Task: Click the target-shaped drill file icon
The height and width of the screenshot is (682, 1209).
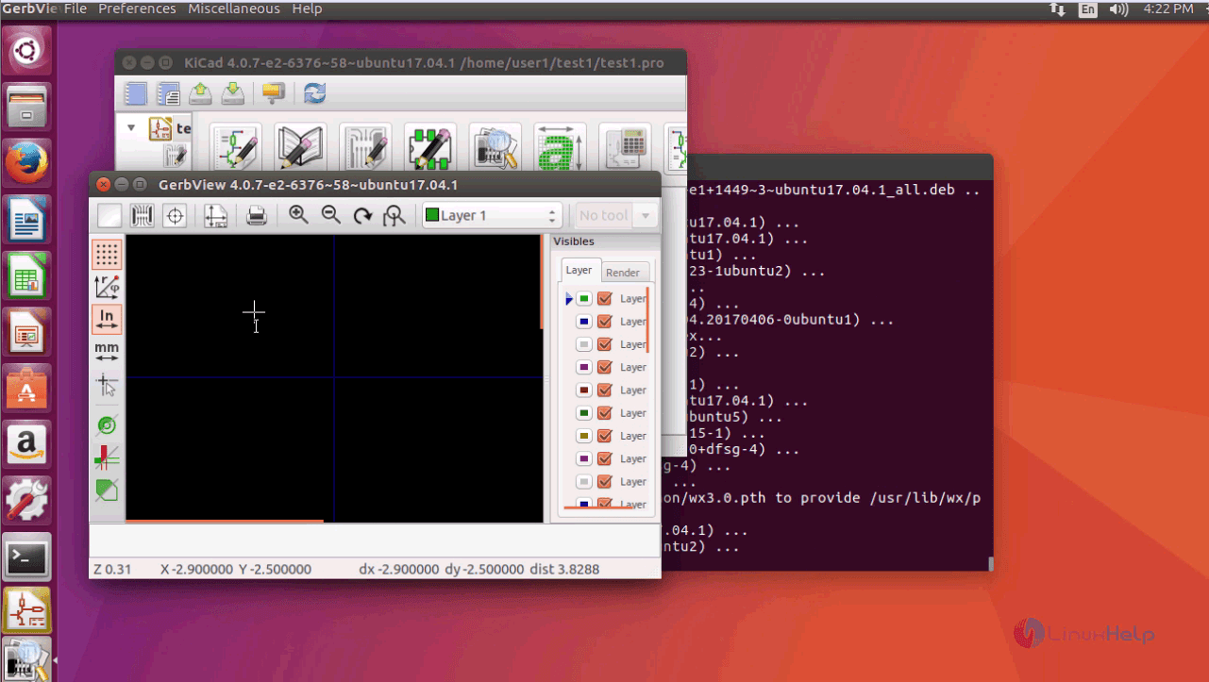Action: 175,216
